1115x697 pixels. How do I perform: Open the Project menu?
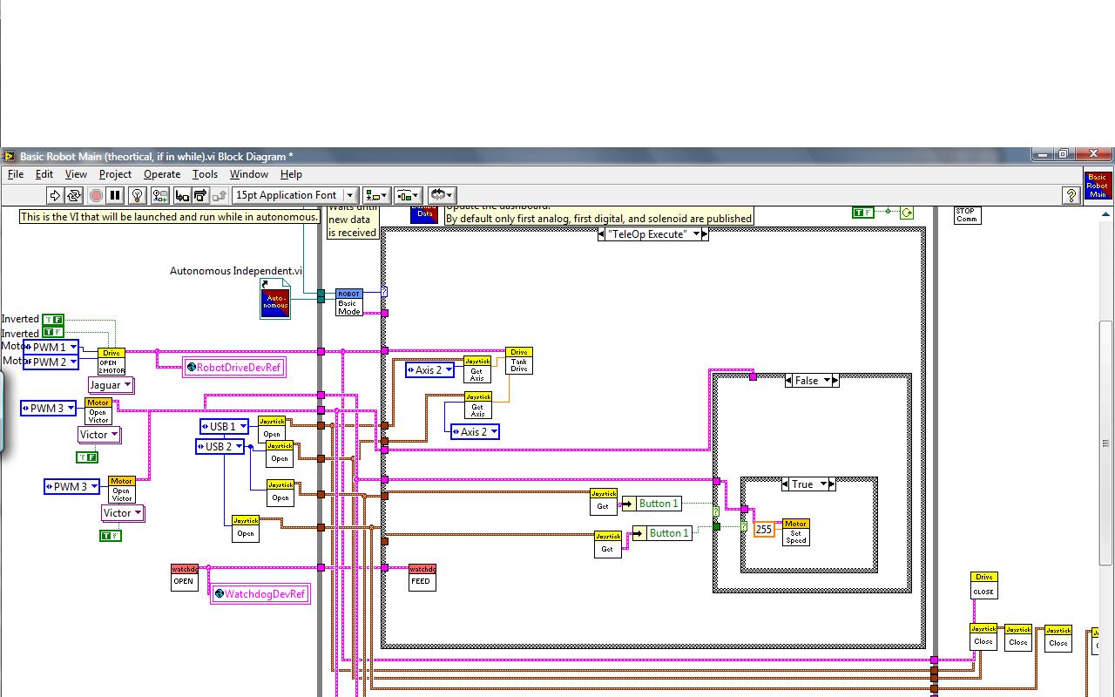pyautogui.click(x=115, y=174)
